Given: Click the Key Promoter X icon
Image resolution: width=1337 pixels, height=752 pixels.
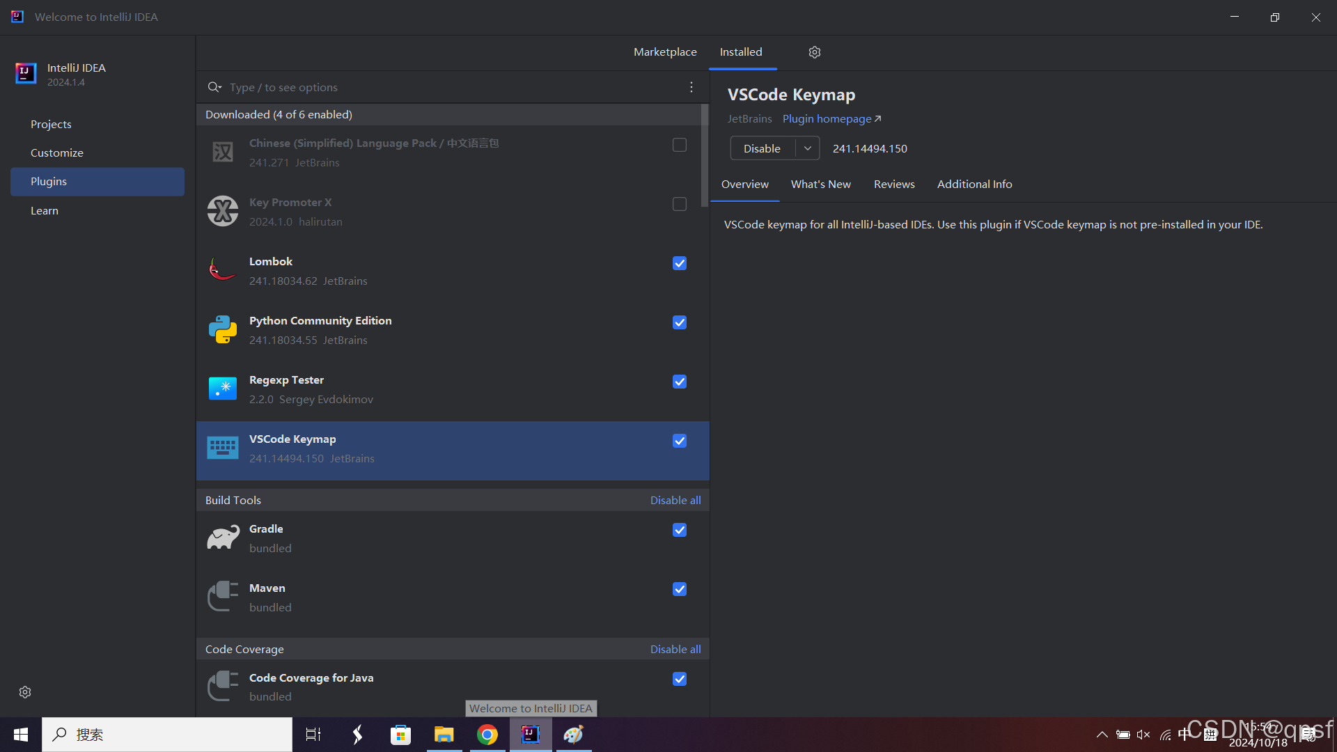Looking at the screenshot, I should (x=223, y=211).
